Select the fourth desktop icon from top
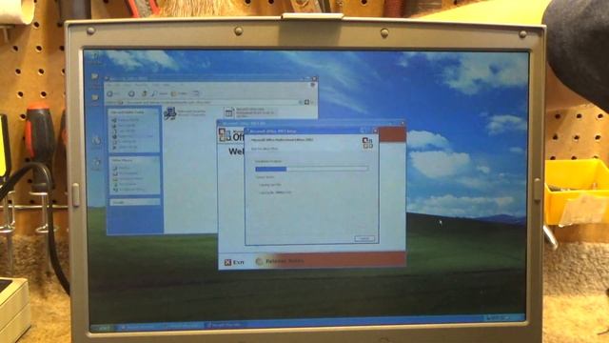Screen dimensions: 609x343 pyautogui.click(x=97, y=142)
